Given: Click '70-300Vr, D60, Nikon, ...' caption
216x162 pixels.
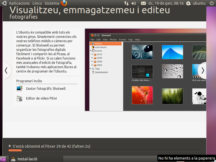Looking at the screenshot, I should click(142, 80).
